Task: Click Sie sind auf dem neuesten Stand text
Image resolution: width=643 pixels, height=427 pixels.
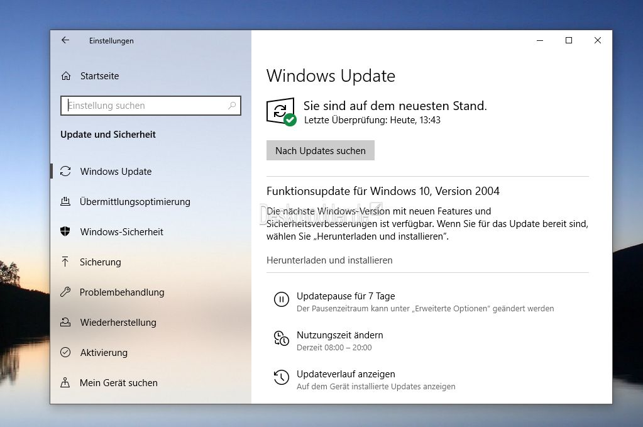Action: click(395, 106)
